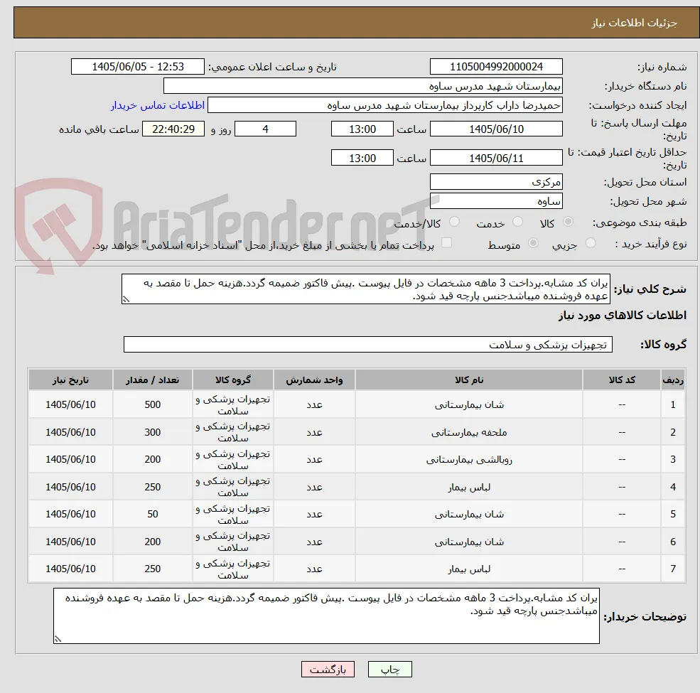Click the اطلاعات کالاهای مورد نیاز heading

coord(622,316)
